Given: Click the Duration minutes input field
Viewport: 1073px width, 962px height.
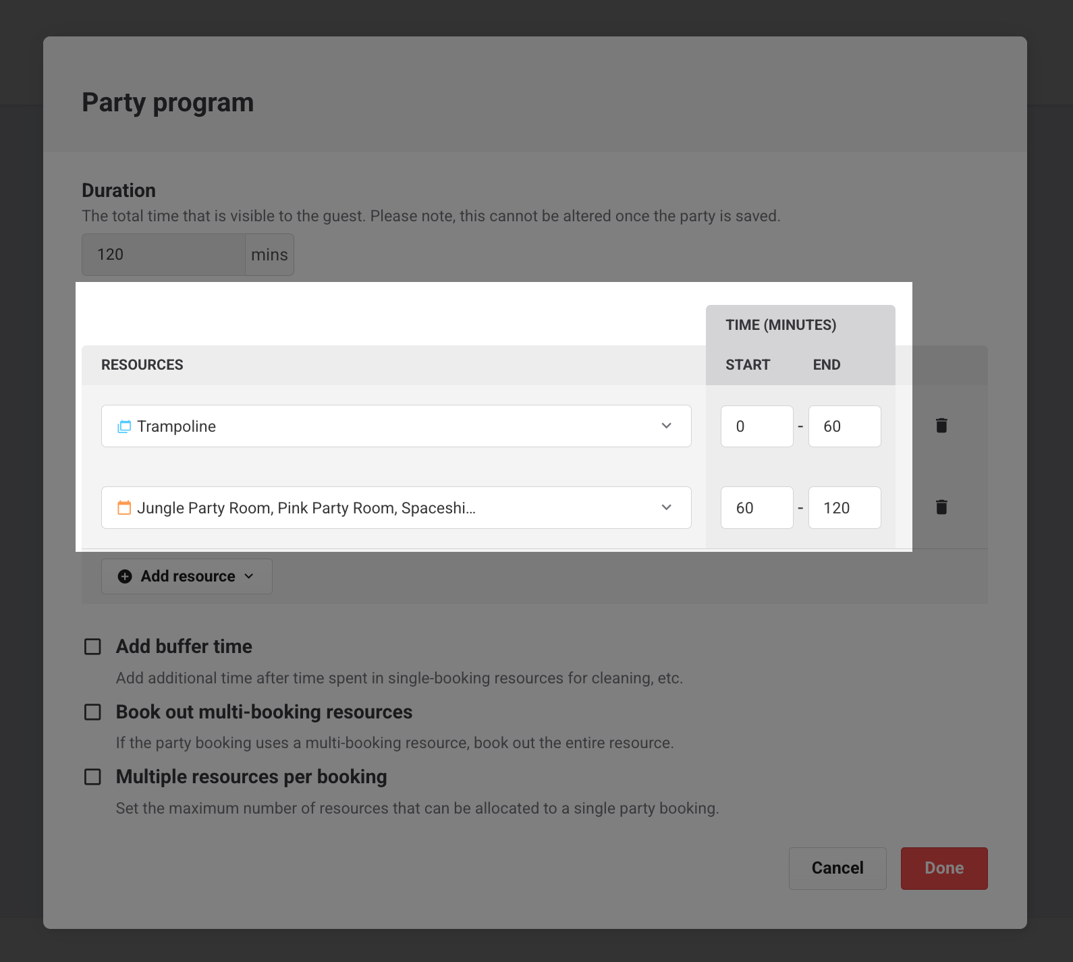Looking at the screenshot, I should 163,255.
